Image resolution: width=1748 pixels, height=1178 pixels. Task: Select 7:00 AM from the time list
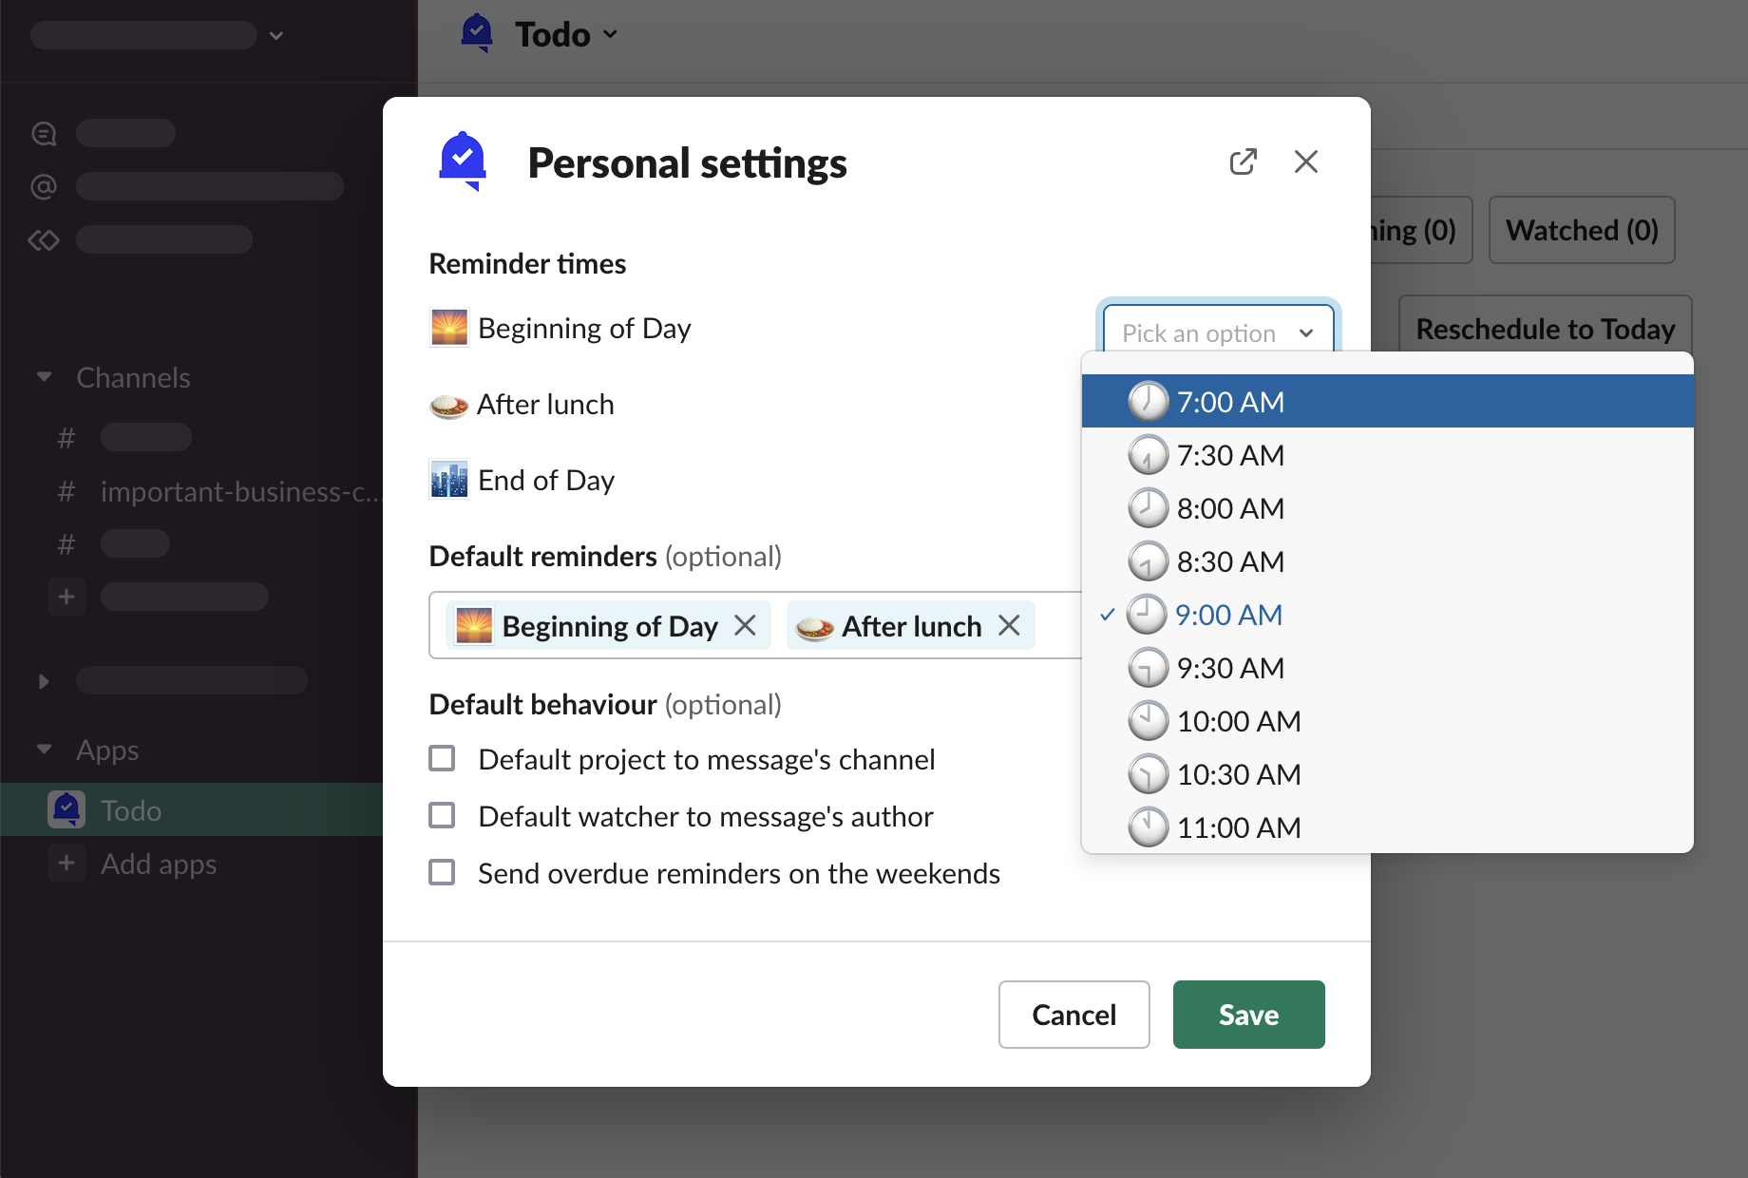tap(1229, 402)
